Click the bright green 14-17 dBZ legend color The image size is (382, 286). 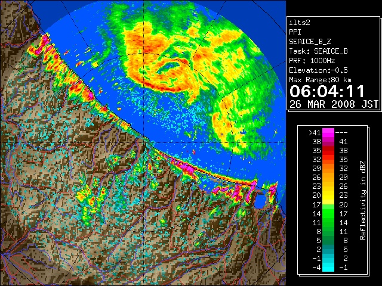[x=328, y=213]
